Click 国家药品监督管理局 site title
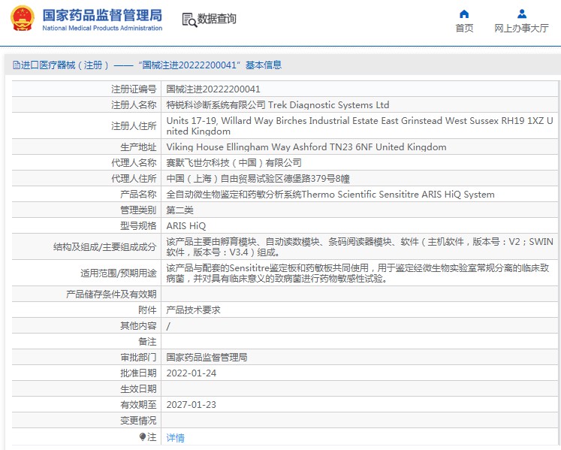This screenshot has width=561, height=450. 102,15
